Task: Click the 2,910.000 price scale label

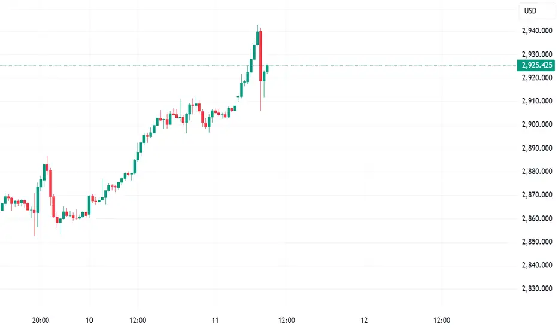Action: (x=537, y=101)
